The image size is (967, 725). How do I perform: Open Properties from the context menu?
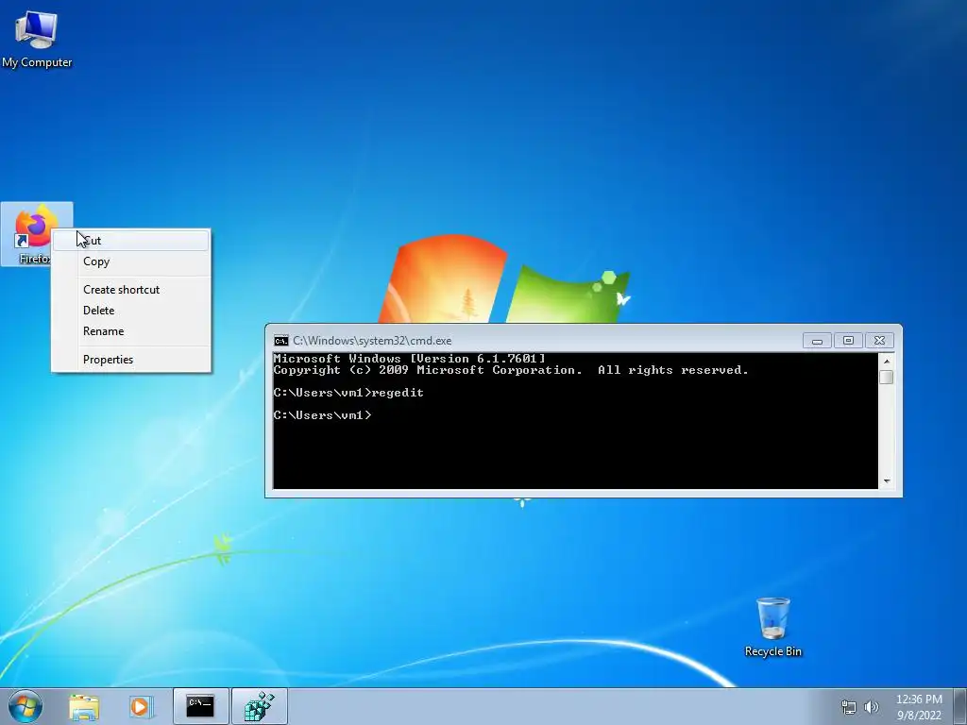(131, 360)
